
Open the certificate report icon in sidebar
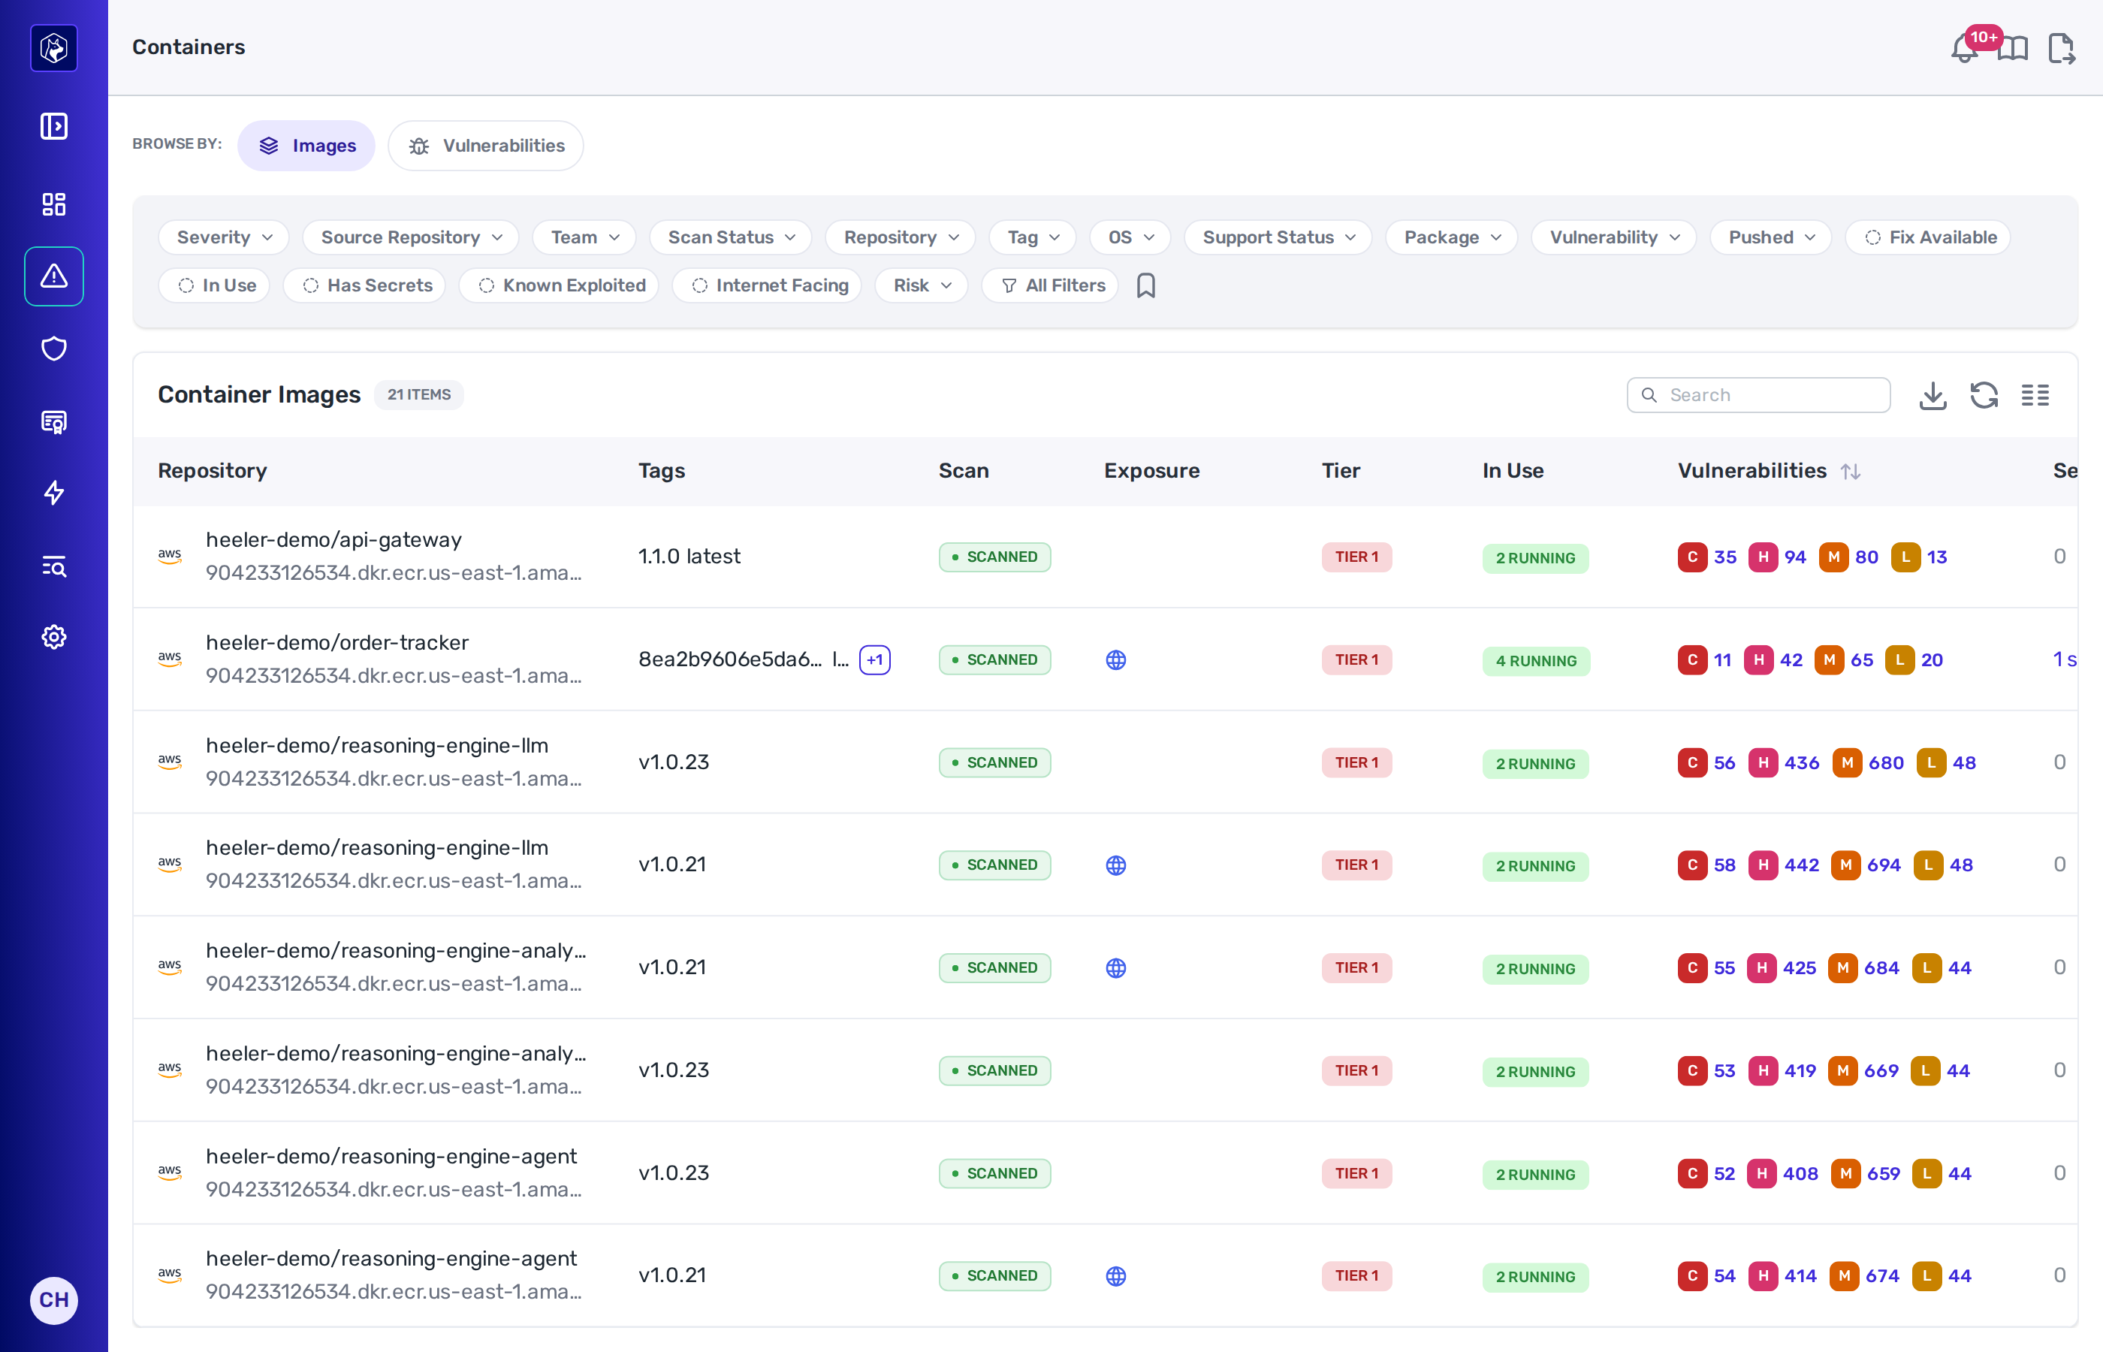pyautogui.click(x=53, y=421)
